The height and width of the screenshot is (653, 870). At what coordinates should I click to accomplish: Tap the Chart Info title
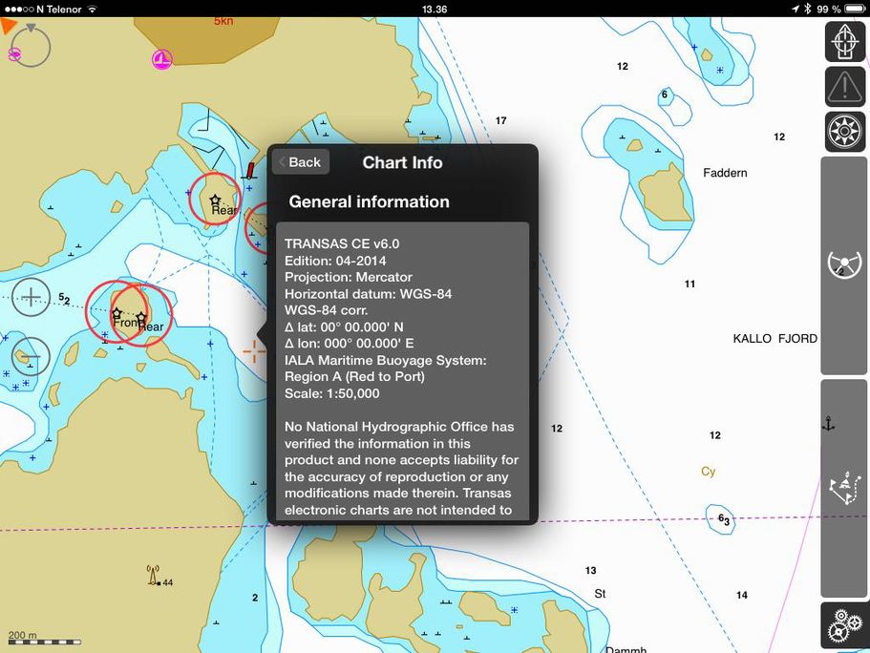pyautogui.click(x=402, y=162)
